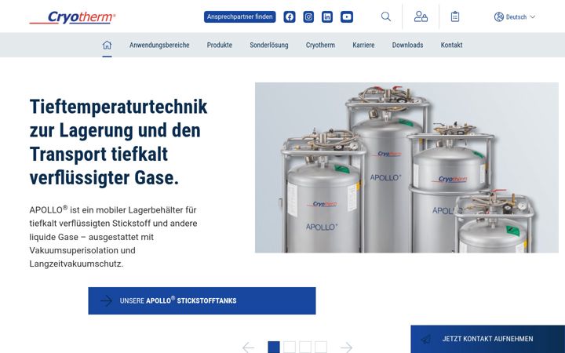Screen dimensions: 565x353
Task: Go to next slide arrow
Action: tap(346, 348)
